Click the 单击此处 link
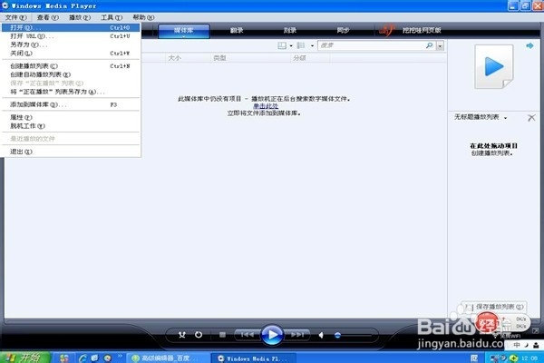Image resolution: width=544 pixels, height=363 pixels. pyautogui.click(x=266, y=106)
